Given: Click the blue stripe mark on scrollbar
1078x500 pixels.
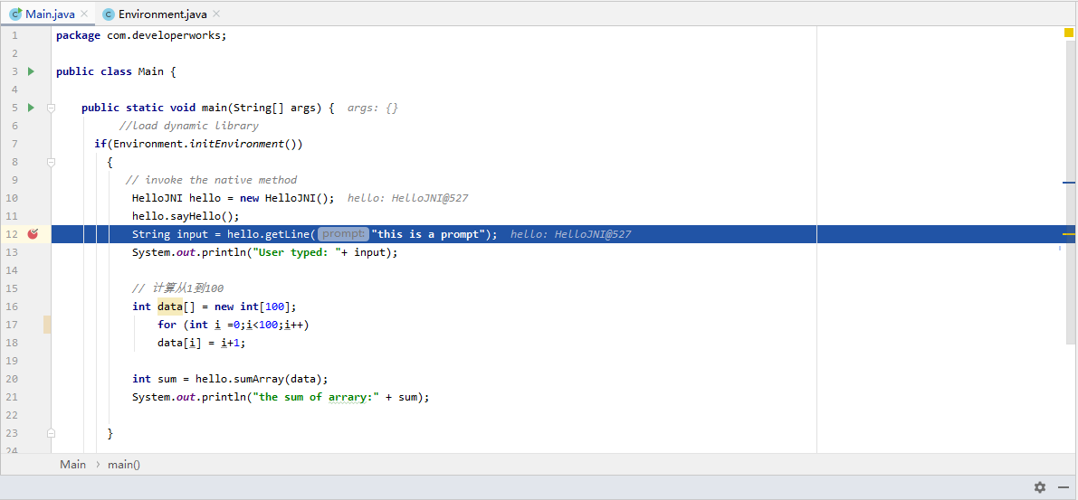Looking at the screenshot, I should click(1068, 183).
